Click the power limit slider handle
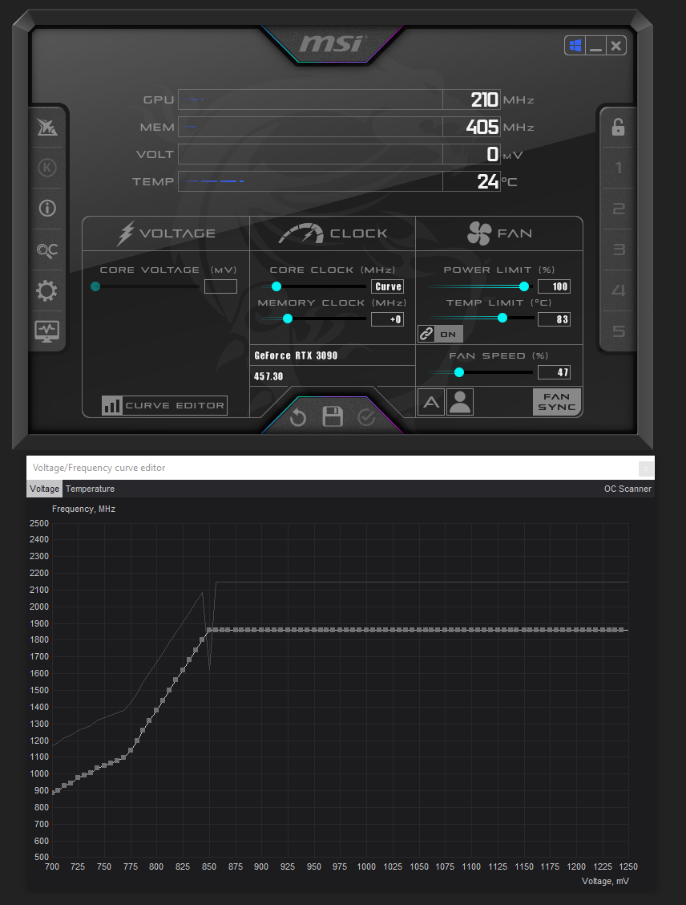This screenshot has height=905, width=686. coord(524,286)
